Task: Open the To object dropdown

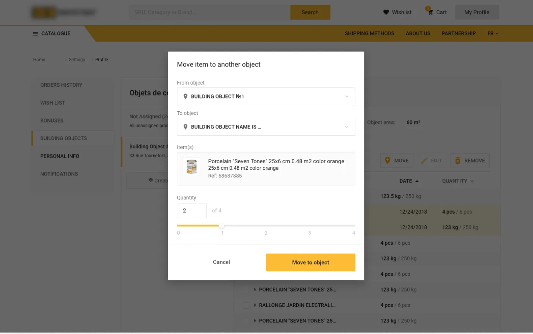Action: click(266, 127)
